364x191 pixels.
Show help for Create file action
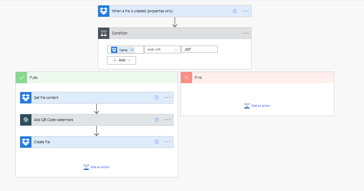[x=157, y=142]
